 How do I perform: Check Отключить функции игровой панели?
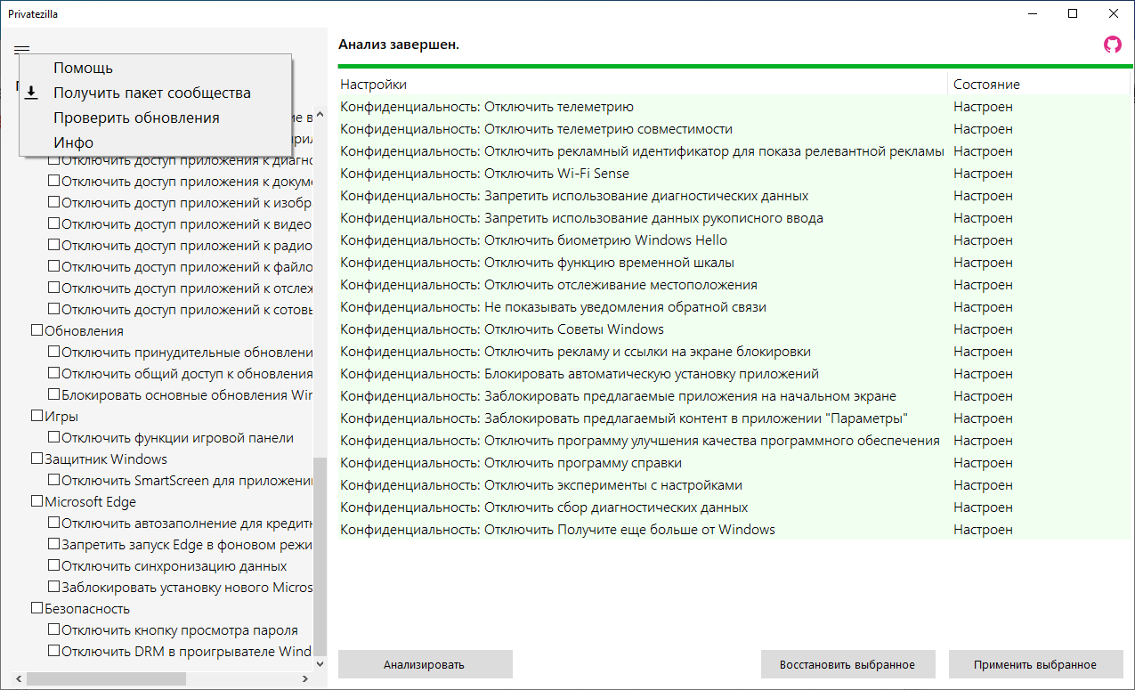pyautogui.click(x=54, y=438)
